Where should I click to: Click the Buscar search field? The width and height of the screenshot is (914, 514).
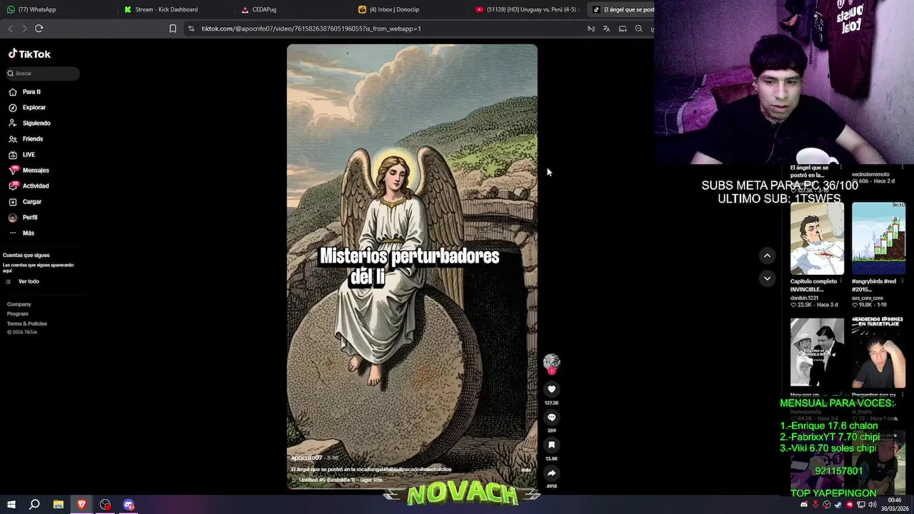click(41, 74)
